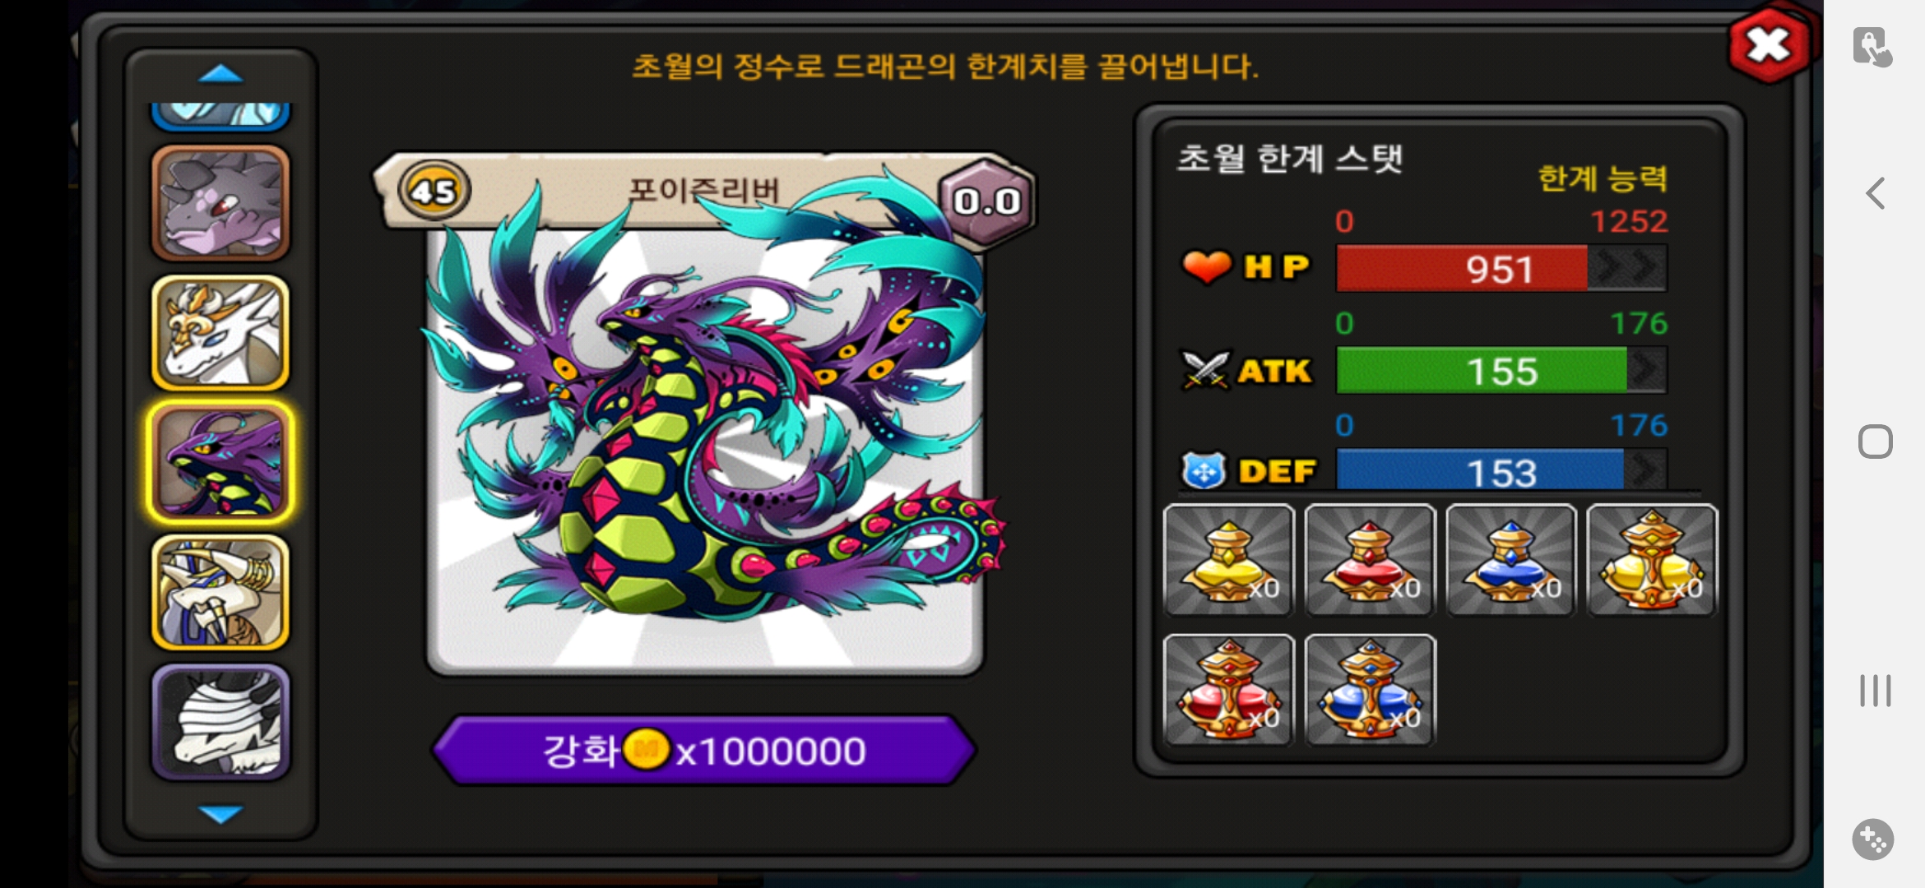Viewport: 1925px width, 888px height.
Task: Close the transcendence window with red X
Action: (1768, 45)
